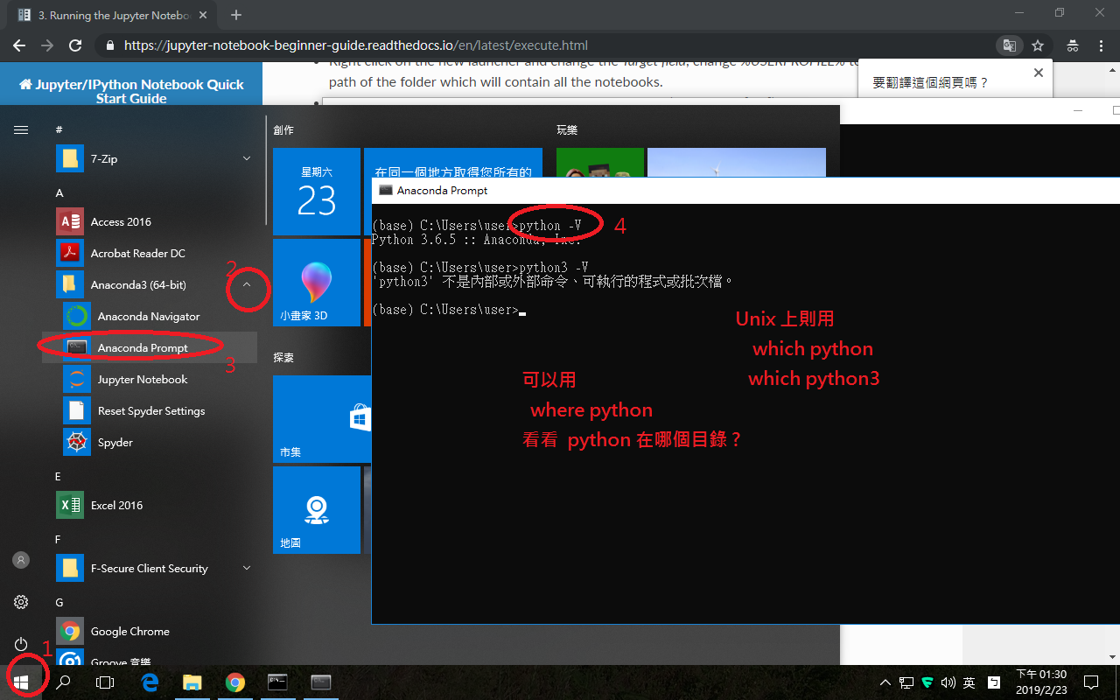Click the A letter header in app list
Image resolution: width=1120 pixels, height=700 pixels.
(59, 192)
